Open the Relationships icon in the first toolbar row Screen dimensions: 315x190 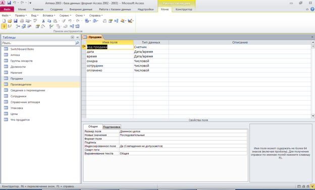click(116, 21)
